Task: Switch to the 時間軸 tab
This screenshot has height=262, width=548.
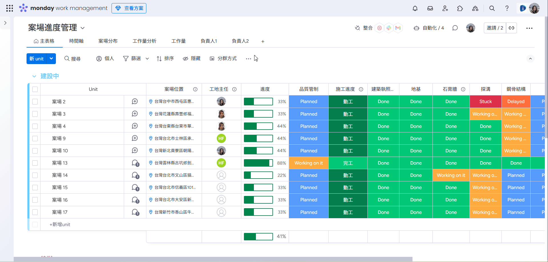Action: 76,41
